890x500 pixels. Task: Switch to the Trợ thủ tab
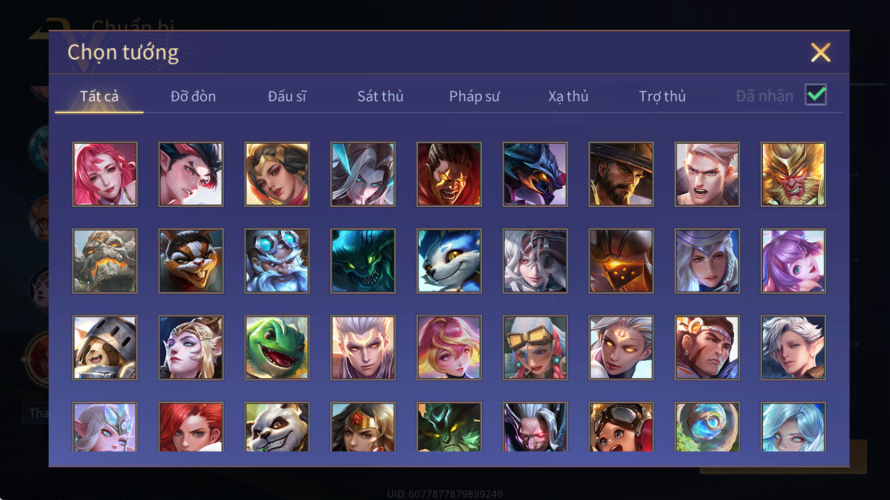pyautogui.click(x=662, y=96)
